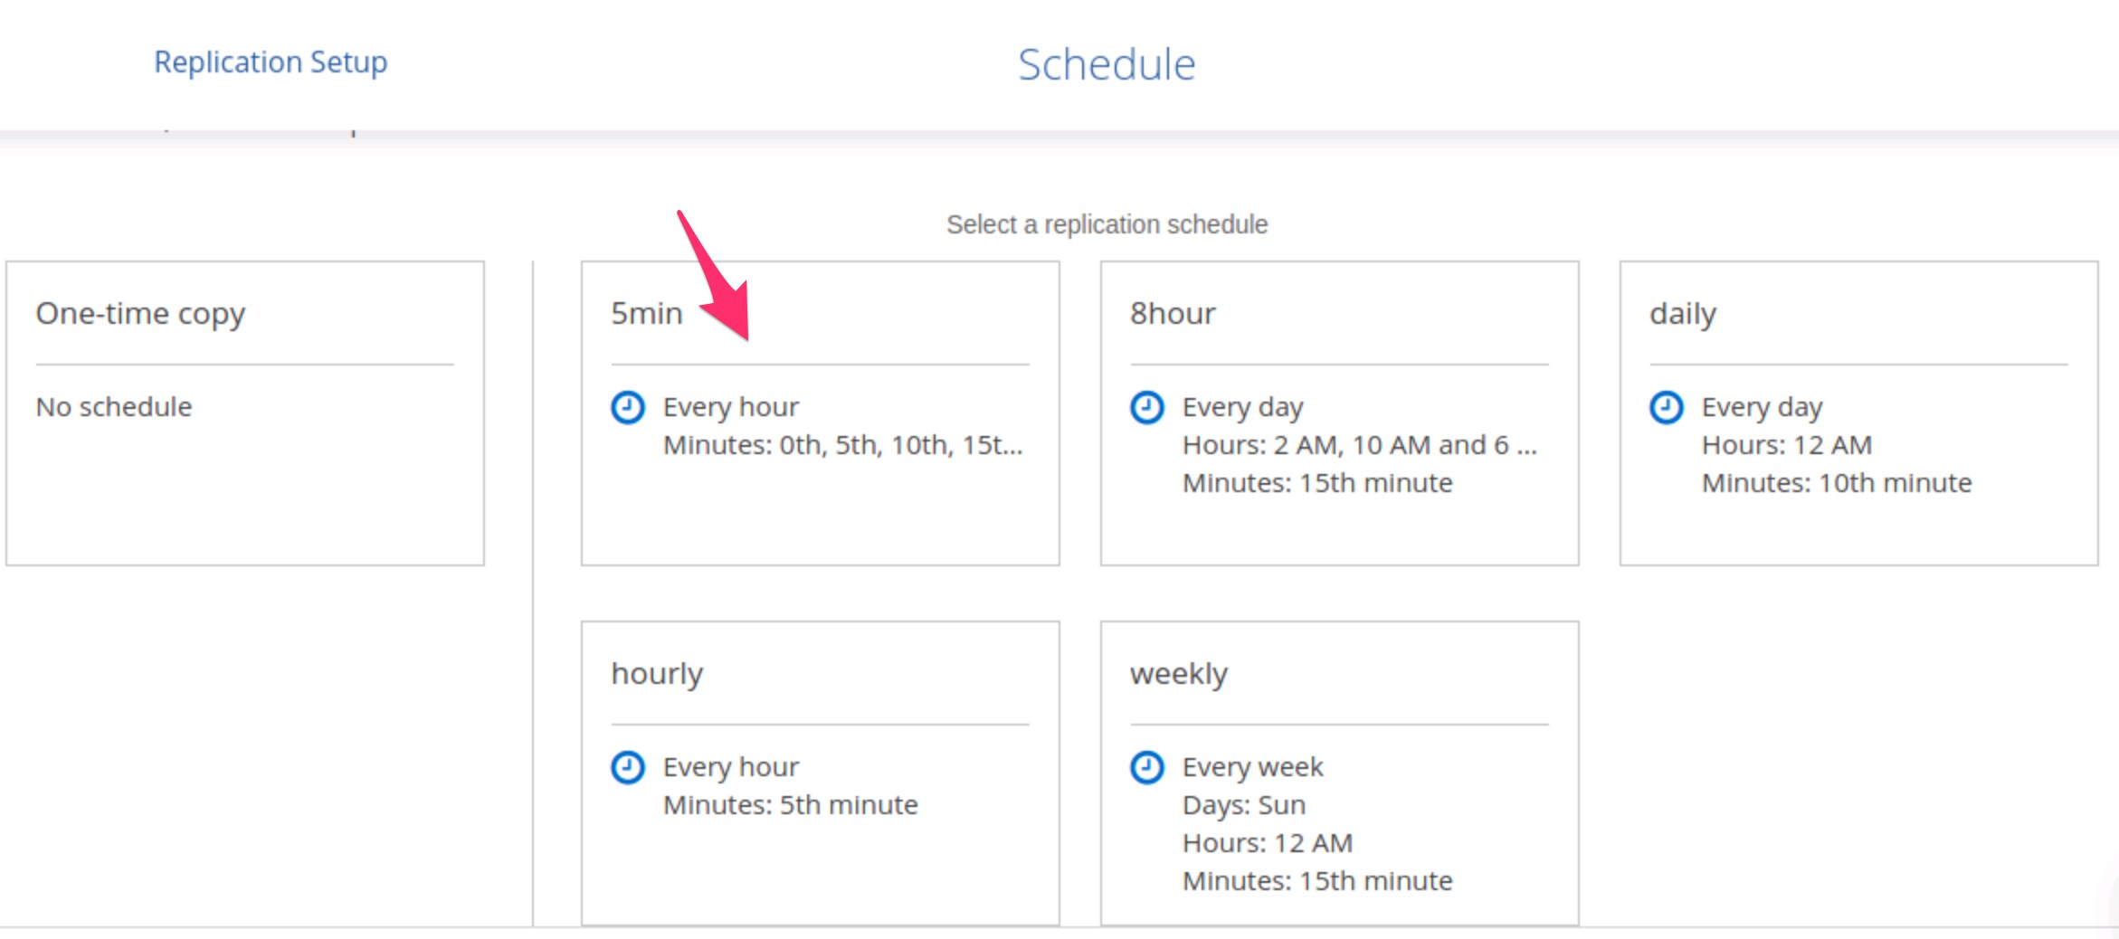
Task: Click 'Minutes: 5th minute' in hourly card
Action: [790, 805]
